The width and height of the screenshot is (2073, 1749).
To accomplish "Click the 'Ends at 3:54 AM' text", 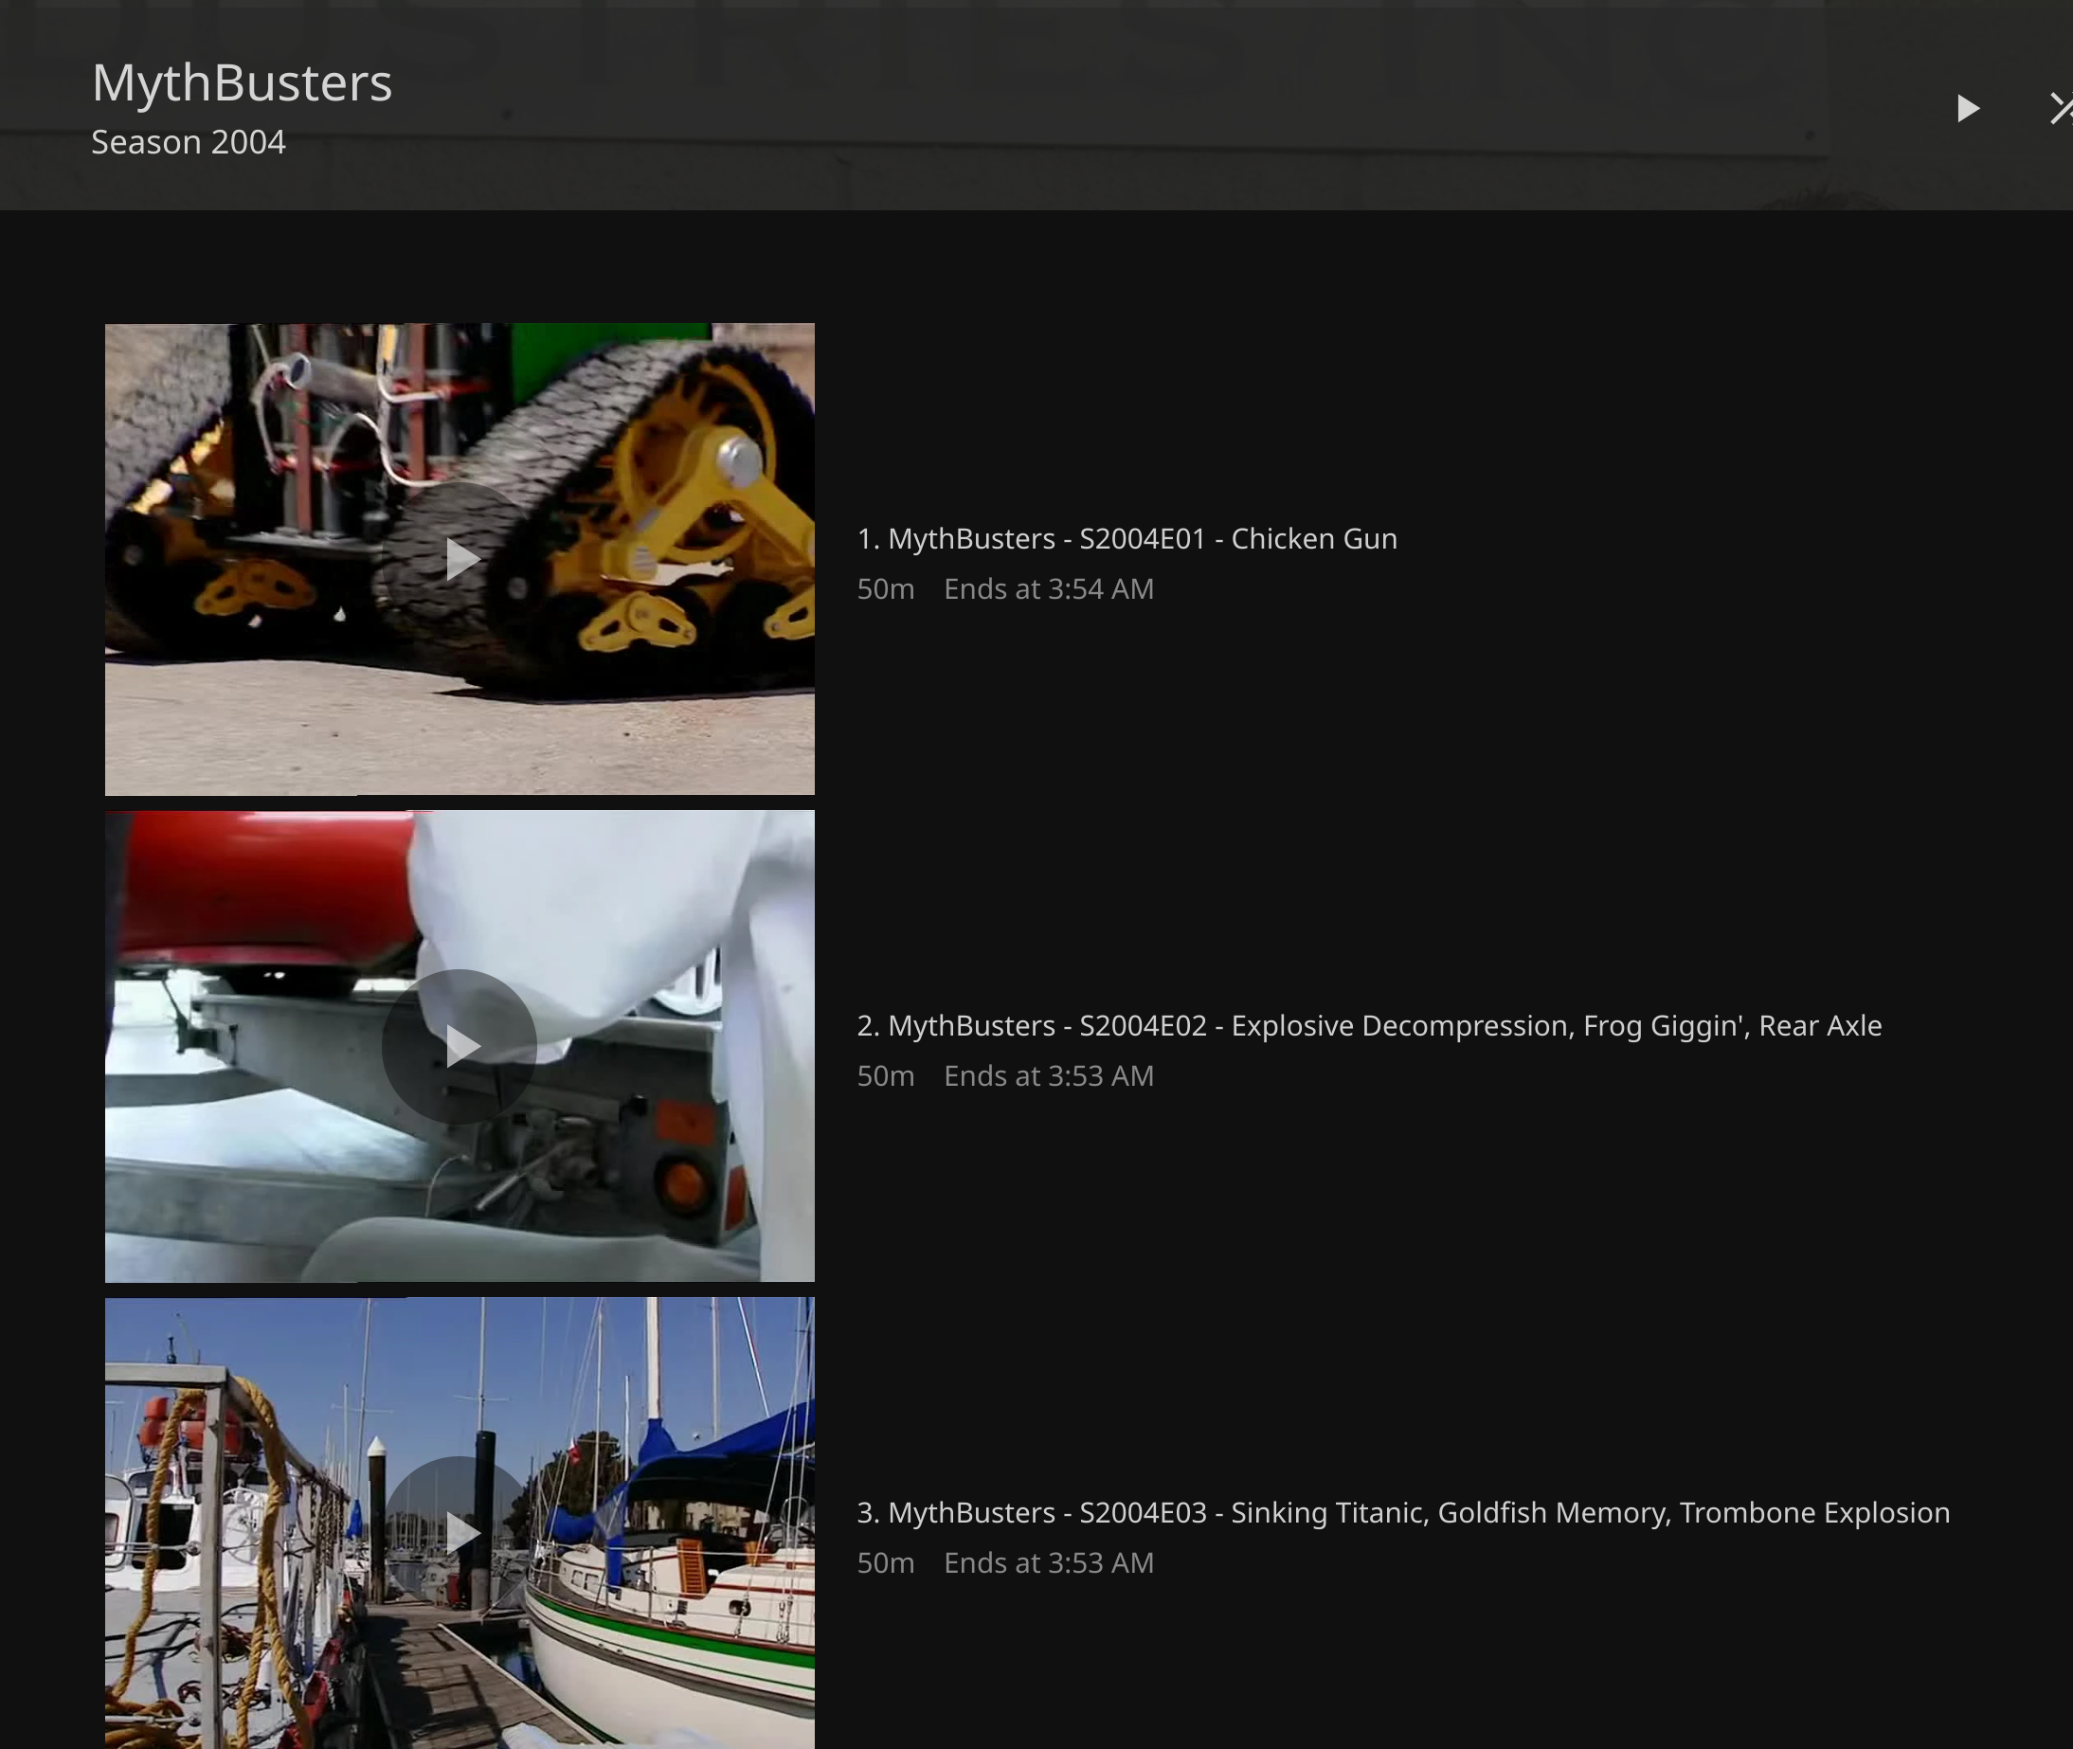I will (x=1048, y=589).
